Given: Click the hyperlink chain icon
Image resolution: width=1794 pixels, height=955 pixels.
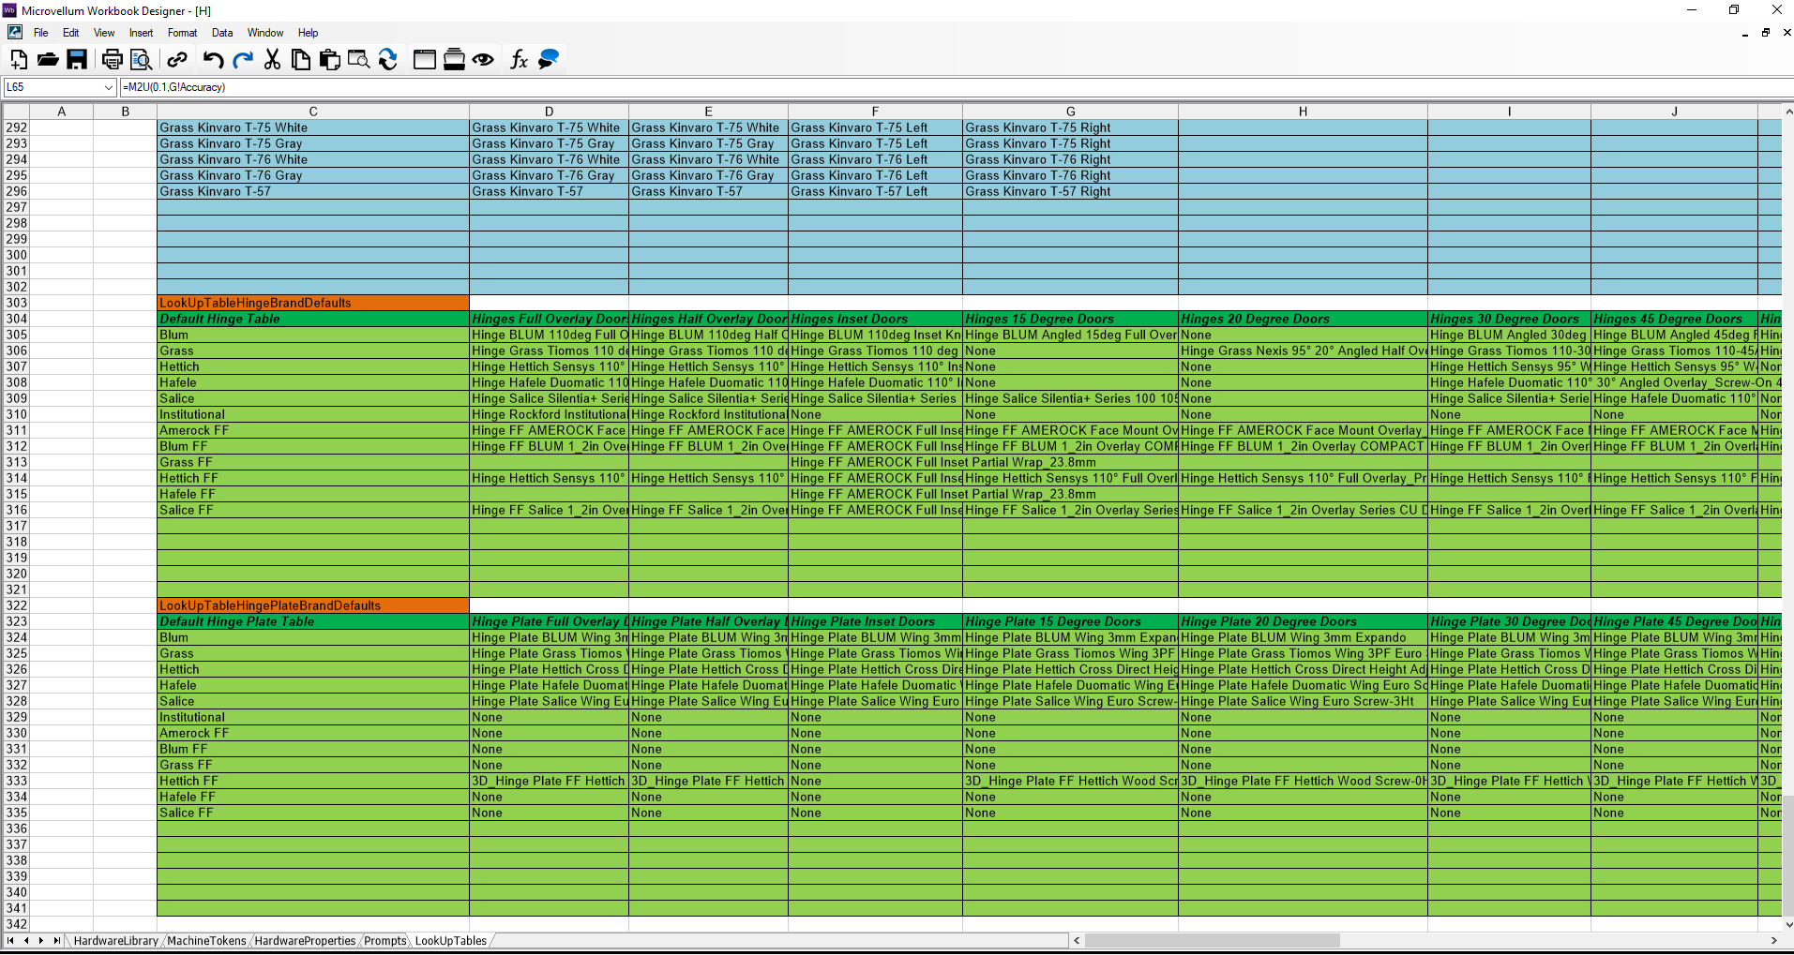Looking at the screenshot, I should click(176, 60).
